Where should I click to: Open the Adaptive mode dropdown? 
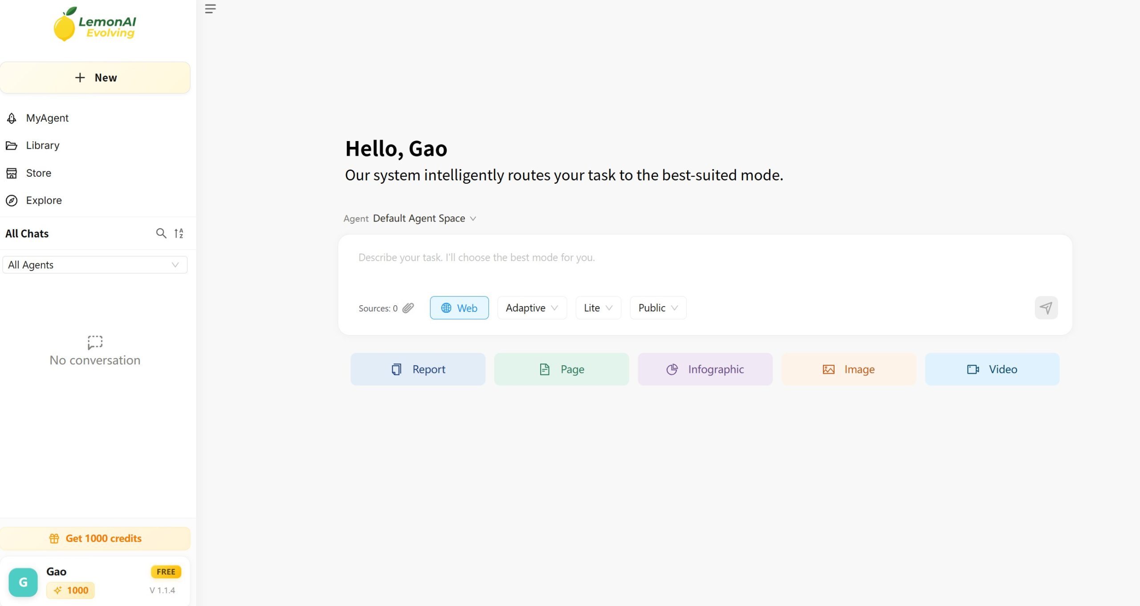532,308
